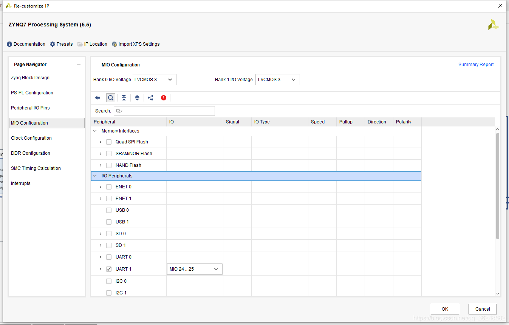Viewport: 509px width, 325px height.
Task: Expand the ENET 0 row
Action: pos(101,187)
